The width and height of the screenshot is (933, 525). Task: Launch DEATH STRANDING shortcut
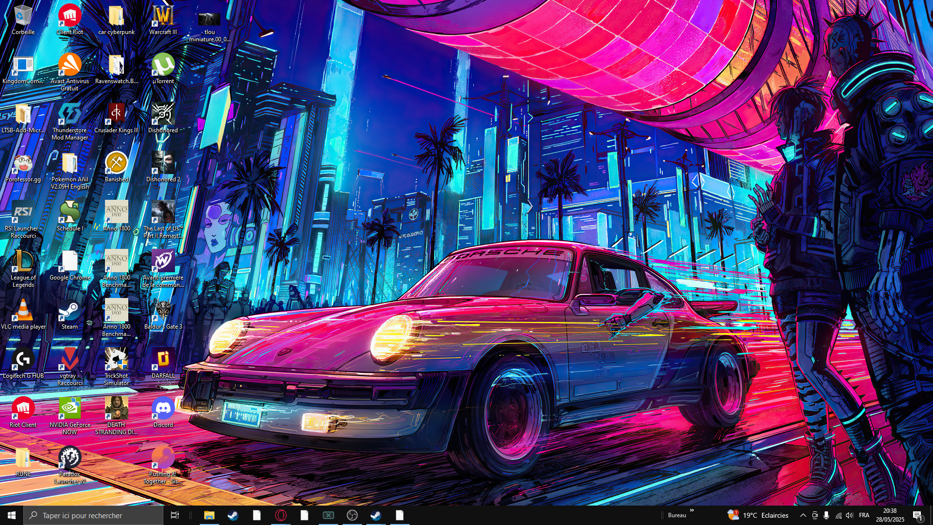pos(116,416)
